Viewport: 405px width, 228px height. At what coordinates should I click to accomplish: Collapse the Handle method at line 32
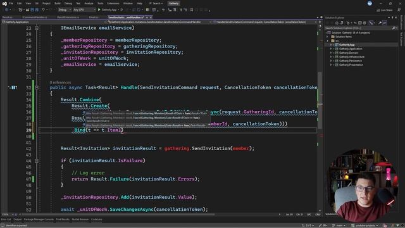pos(37,87)
